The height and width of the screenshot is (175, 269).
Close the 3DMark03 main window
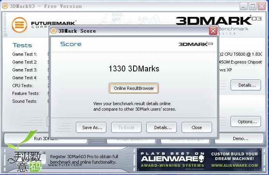(x=262, y=6)
